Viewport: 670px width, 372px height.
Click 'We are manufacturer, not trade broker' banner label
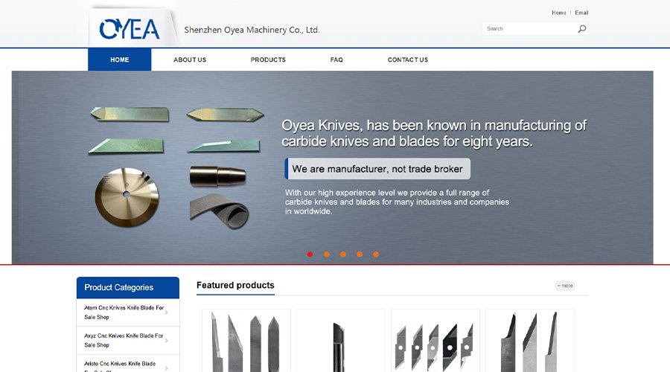pos(377,169)
